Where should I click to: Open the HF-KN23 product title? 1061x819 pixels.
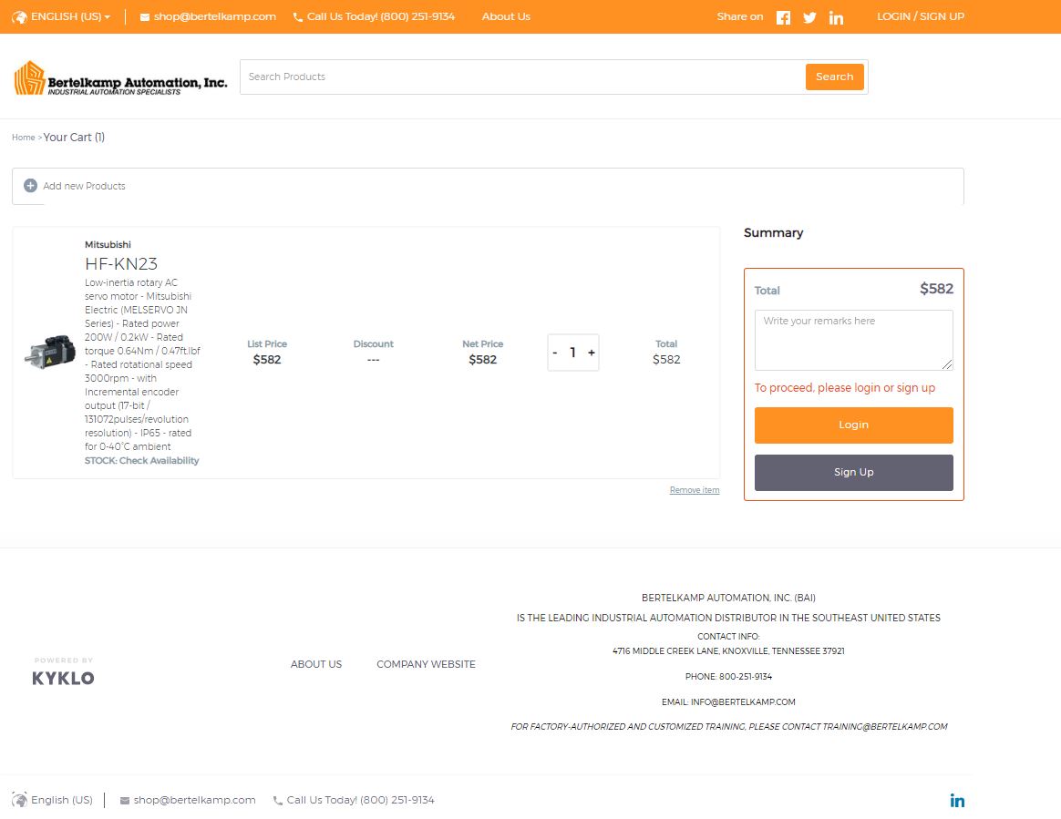tap(121, 264)
